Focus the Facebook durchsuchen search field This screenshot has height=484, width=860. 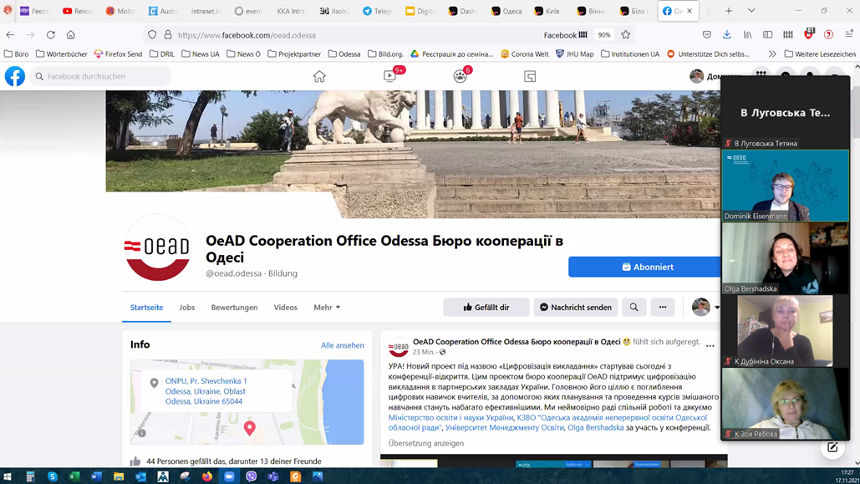(101, 76)
